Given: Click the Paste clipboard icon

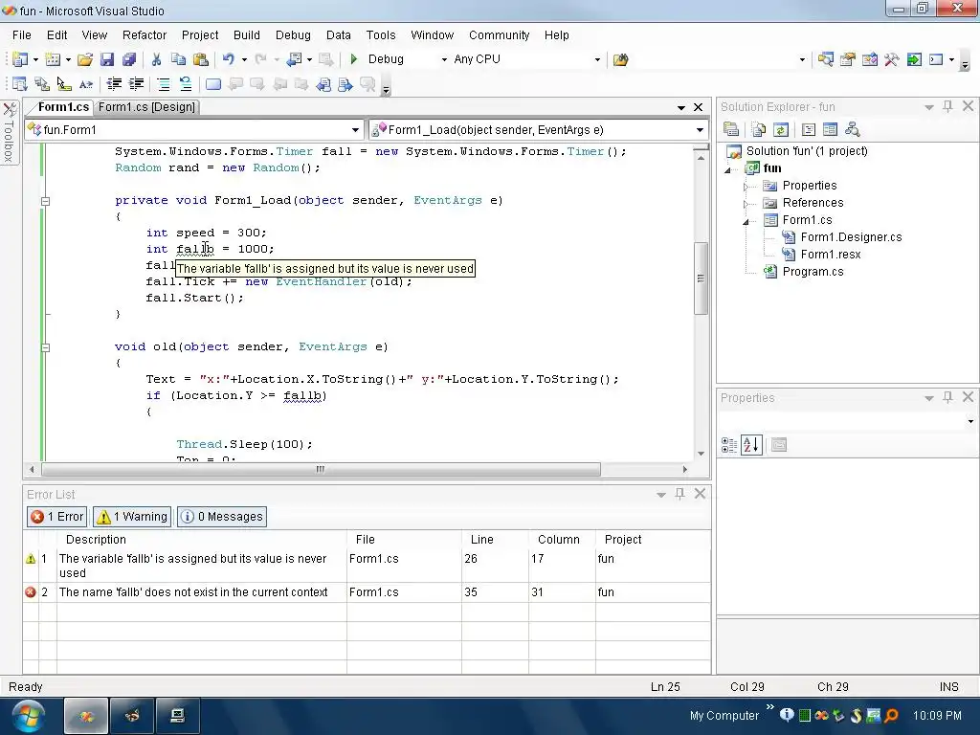Looking at the screenshot, I should click(201, 59).
